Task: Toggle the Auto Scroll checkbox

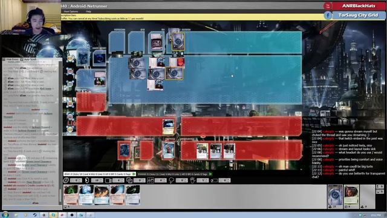Action: tap(22, 59)
